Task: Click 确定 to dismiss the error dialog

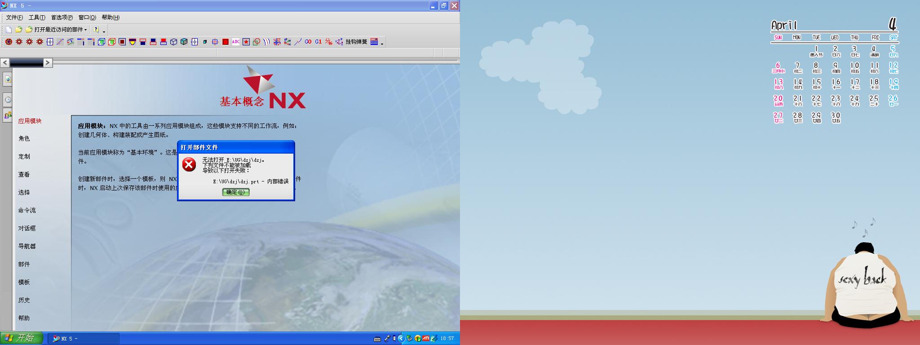Action: tap(236, 192)
